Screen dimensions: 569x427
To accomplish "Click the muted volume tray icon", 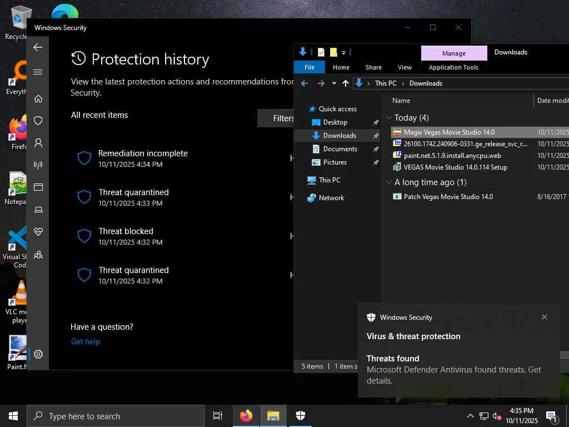I will pyautogui.click(x=497, y=416).
